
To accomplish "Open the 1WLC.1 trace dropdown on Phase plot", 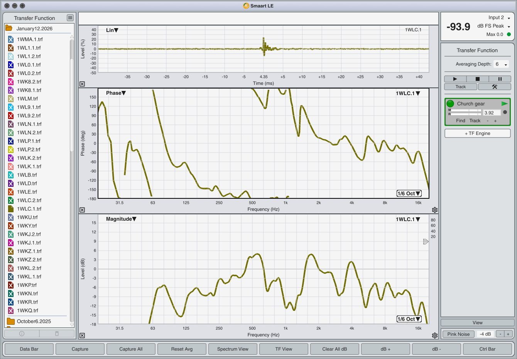I will [408, 93].
